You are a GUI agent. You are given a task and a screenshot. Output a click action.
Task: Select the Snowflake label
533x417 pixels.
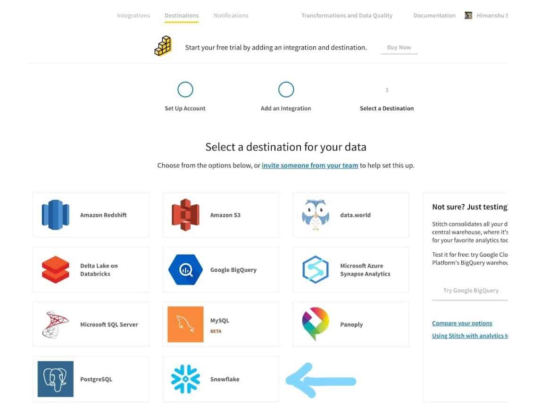click(225, 379)
